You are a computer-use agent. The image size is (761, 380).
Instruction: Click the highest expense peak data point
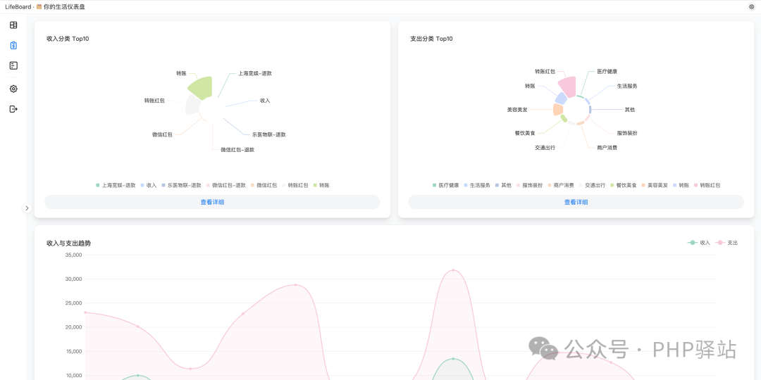[453, 270]
